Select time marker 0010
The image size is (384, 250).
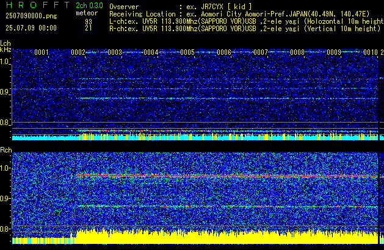tap(371, 52)
